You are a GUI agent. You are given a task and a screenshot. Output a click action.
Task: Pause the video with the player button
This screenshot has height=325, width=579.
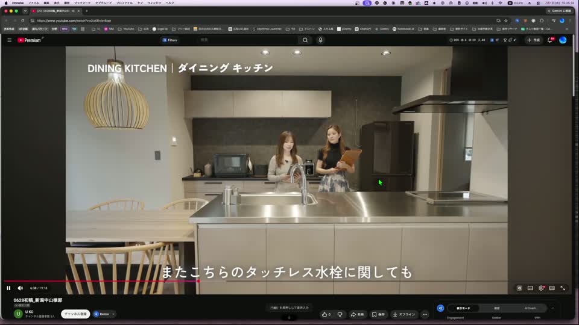(8, 288)
